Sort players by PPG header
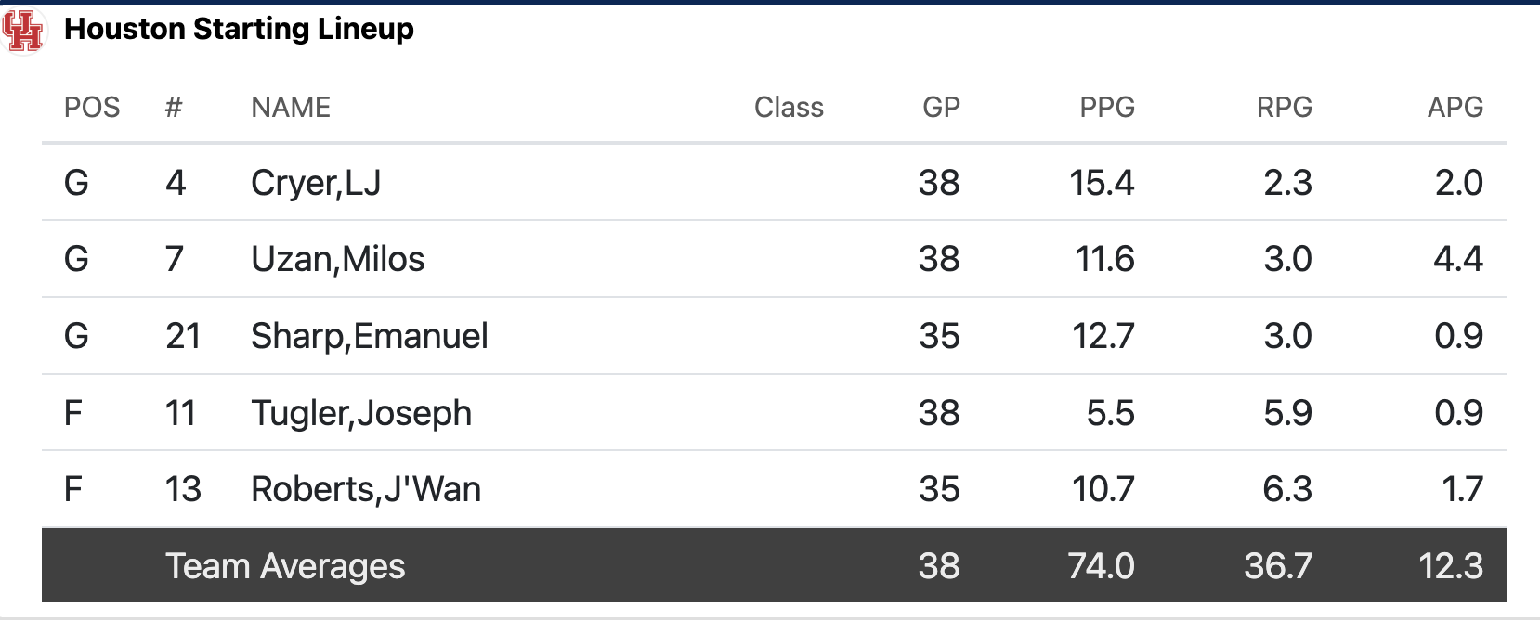 [x=1106, y=108]
